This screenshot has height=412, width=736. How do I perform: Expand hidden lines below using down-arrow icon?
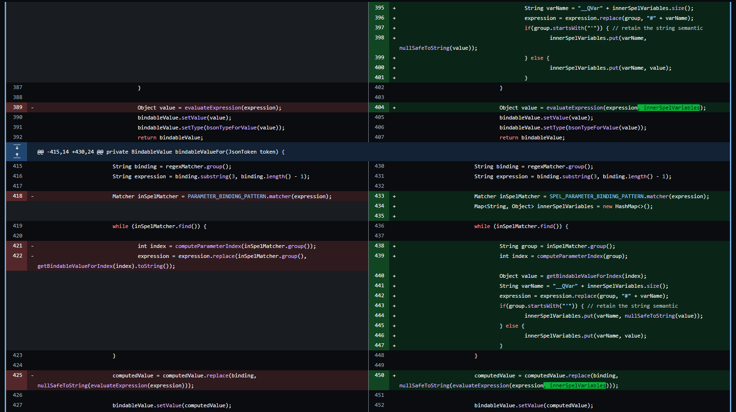point(17,148)
